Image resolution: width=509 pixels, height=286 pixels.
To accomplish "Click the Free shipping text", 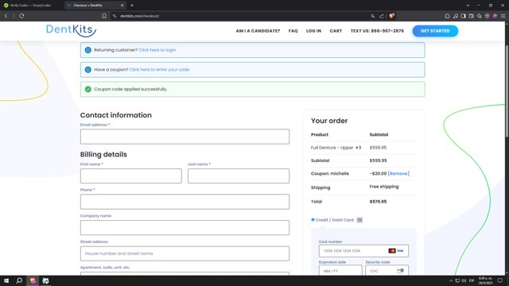I will point(384,187).
